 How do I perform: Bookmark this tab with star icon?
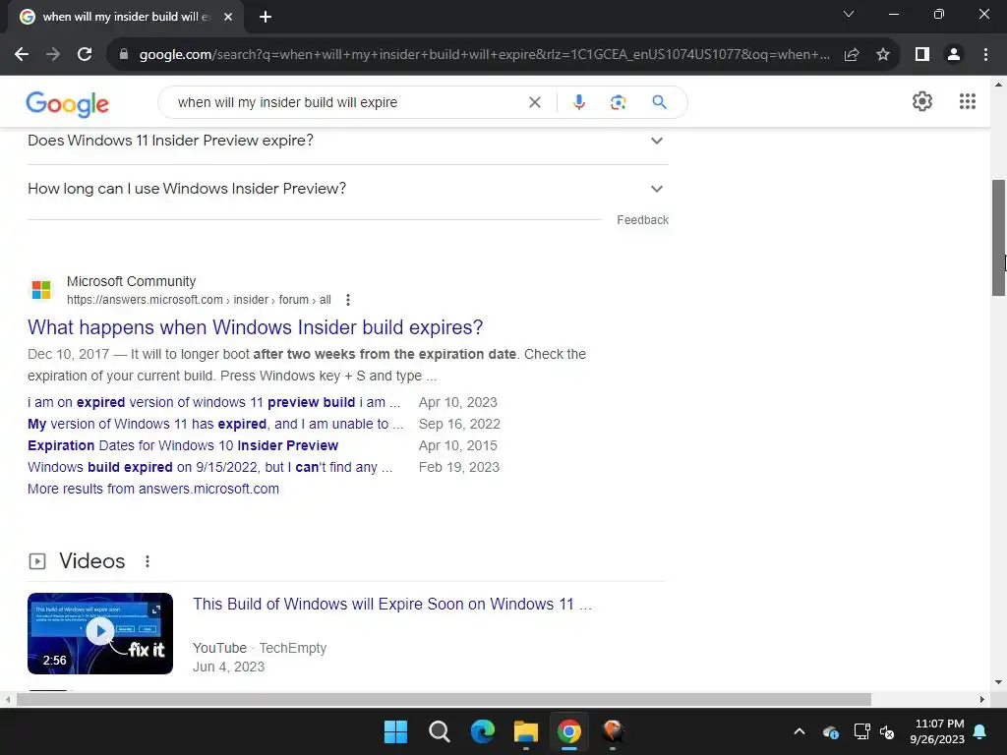tap(883, 55)
